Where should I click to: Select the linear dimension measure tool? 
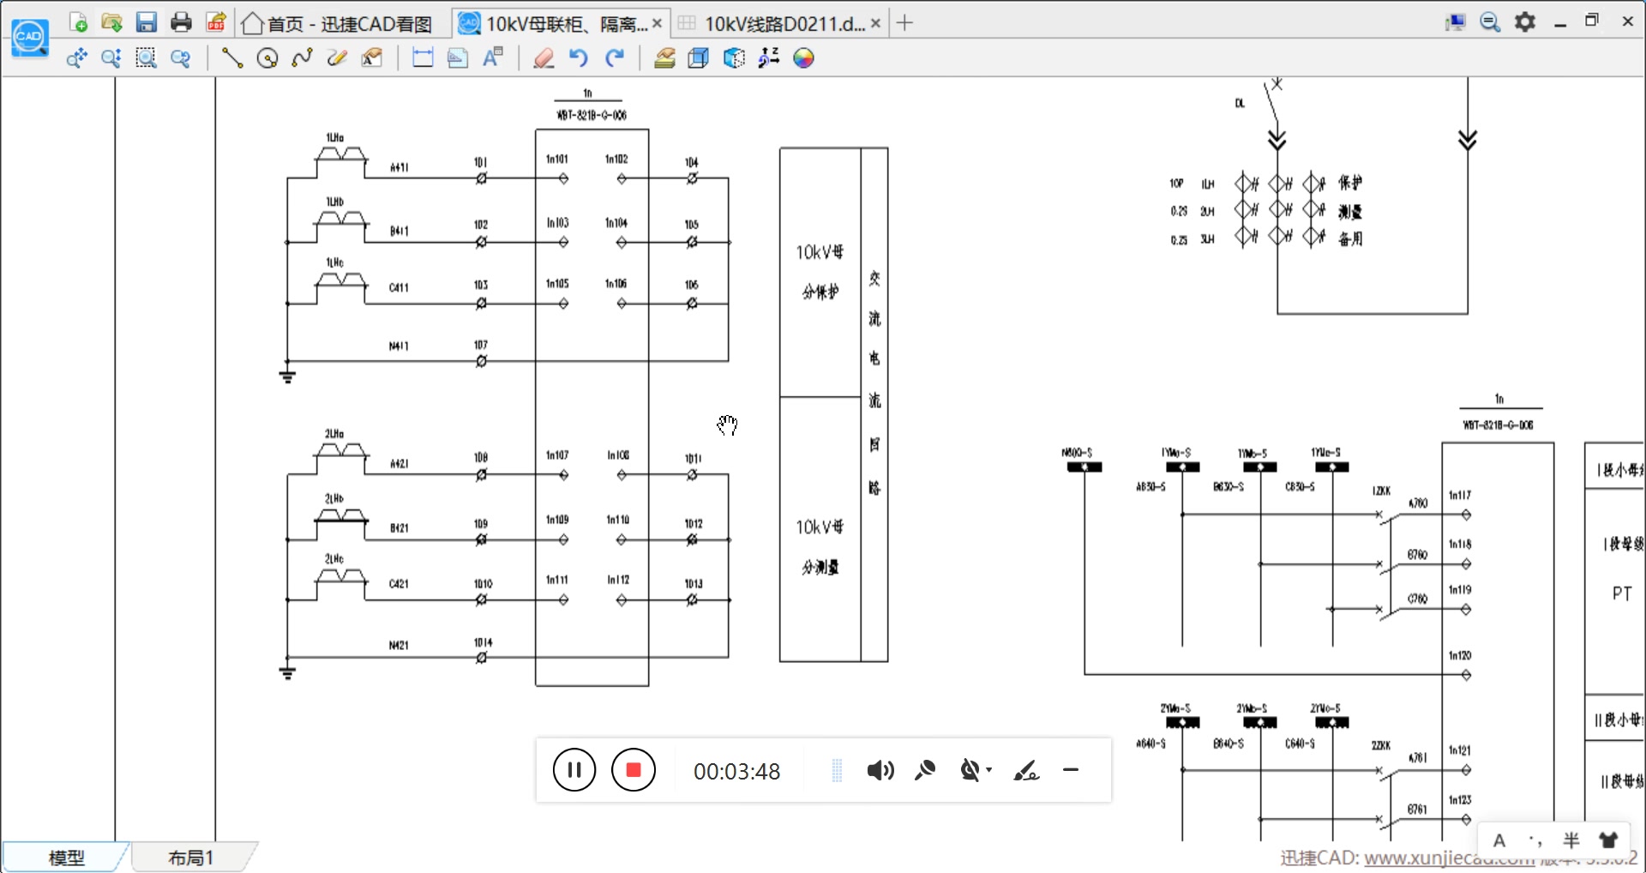[x=423, y=58]
